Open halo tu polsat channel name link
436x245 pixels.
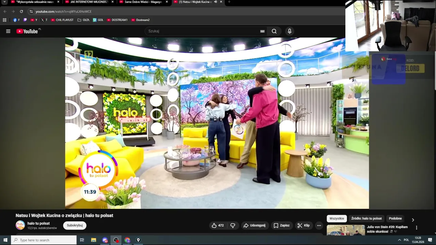click(38, 224)
